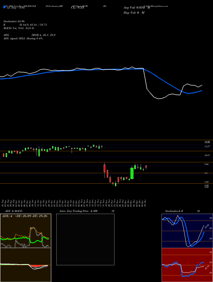Click the blue Stochastics chart panel
This screenshot has width=213, height=282.
(187, 231)
